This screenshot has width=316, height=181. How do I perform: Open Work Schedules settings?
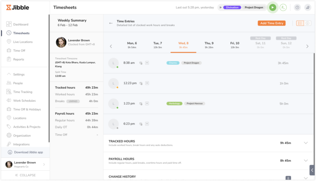[x=21, y=101]
